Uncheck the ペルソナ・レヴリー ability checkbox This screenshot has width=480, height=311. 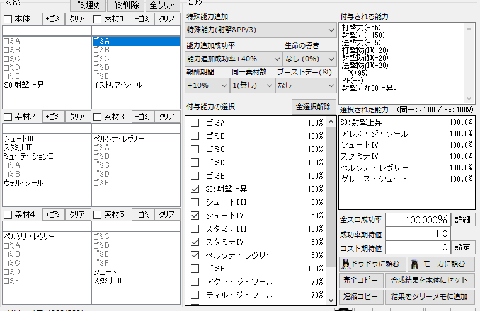[195, 255]
